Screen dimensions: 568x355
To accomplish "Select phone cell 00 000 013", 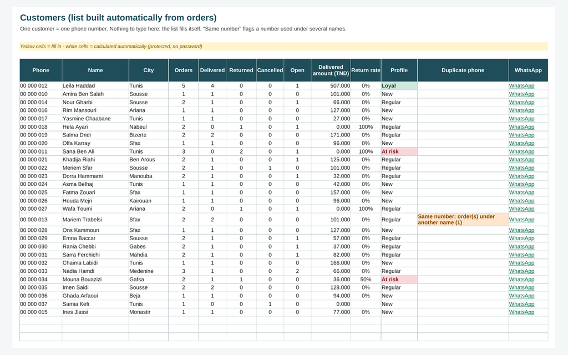I will pos(40,220).
